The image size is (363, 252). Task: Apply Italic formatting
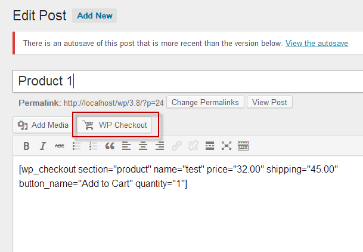point(43,146)
